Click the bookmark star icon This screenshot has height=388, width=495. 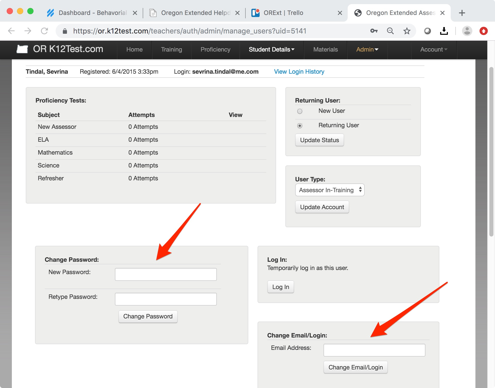pos(407,31)
